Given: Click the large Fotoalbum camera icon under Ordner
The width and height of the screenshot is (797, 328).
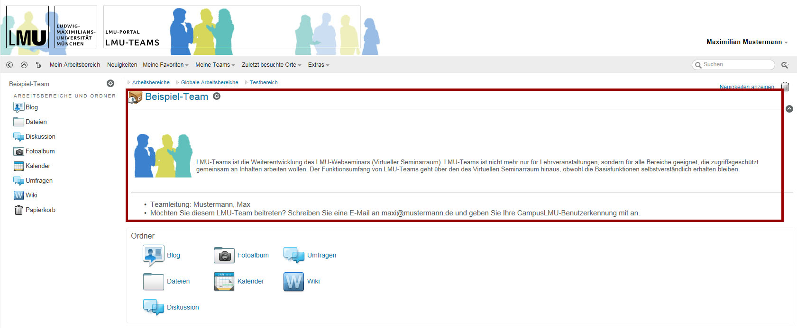Looking at the screenshot, I should [x=224, y=256].
